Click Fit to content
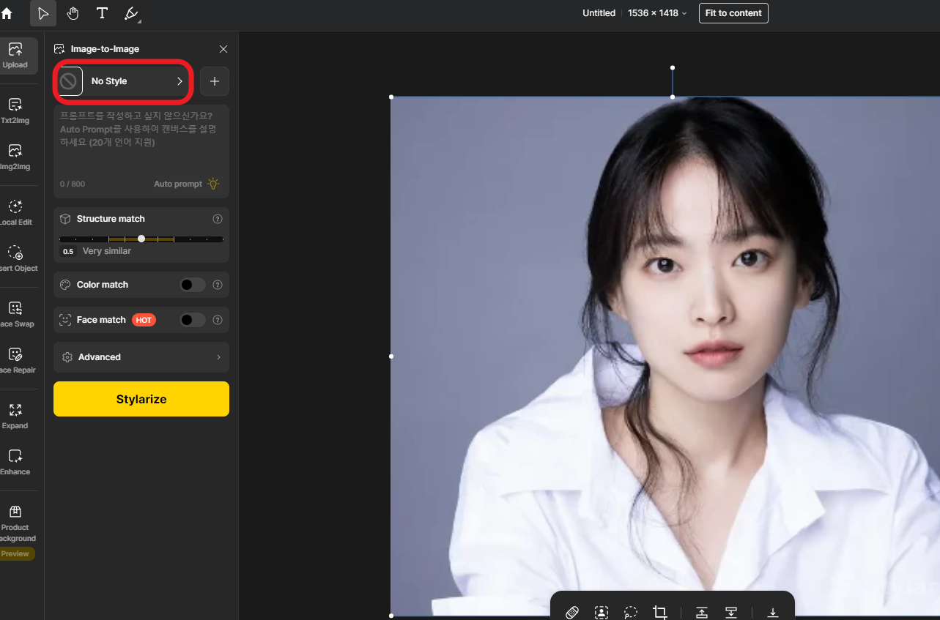Image resolution: width=940 pixels, height=620 pixels. click(x=733, y=12)
